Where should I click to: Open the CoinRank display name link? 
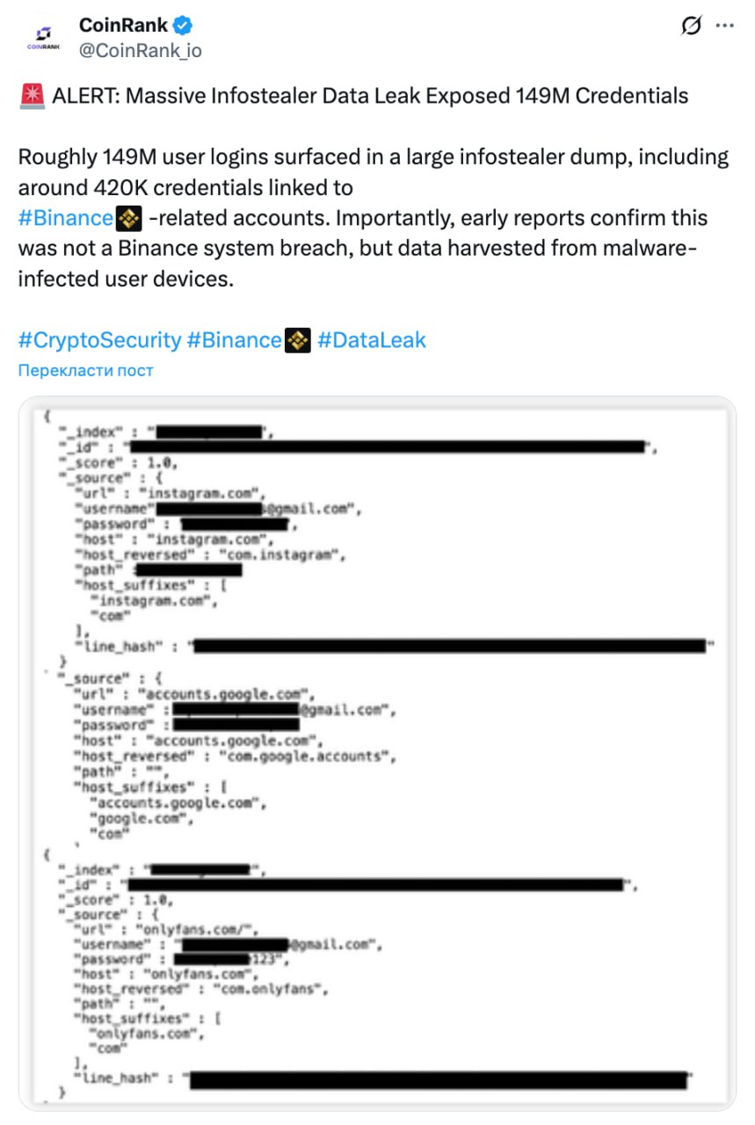pyautogui.click(x=123, y=25)
